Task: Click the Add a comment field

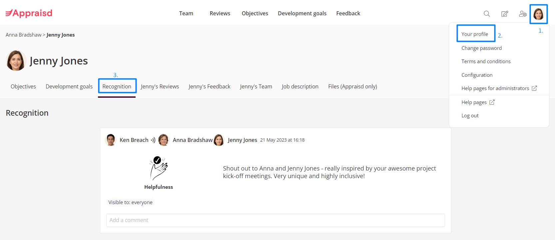Action: [276, 220]
